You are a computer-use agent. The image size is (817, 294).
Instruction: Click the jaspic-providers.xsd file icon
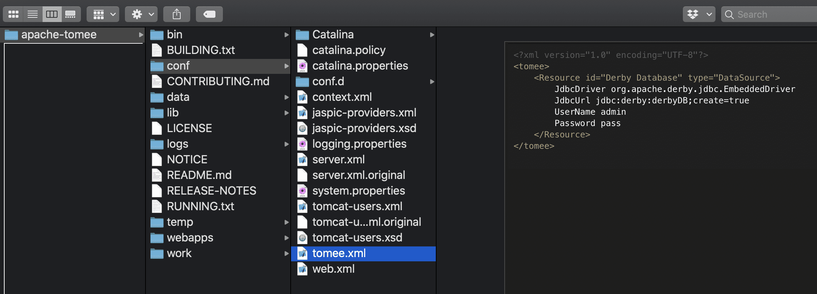302,129
